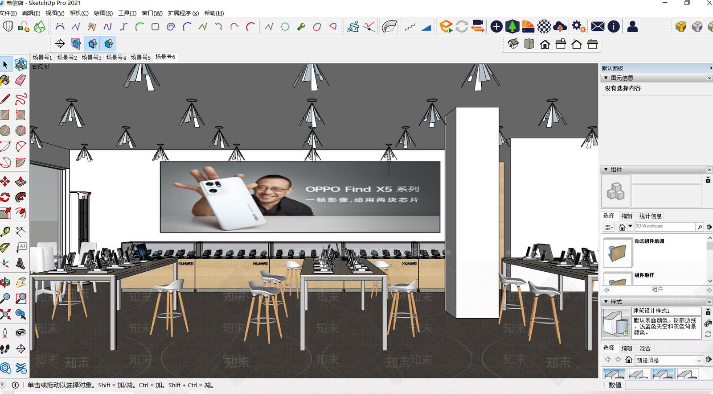Click the 3D Warehouse search magnifier button

[x=700, y=227]
